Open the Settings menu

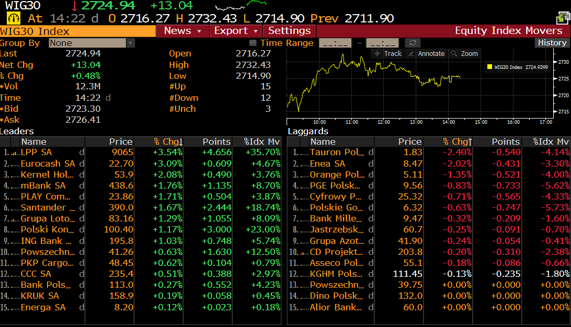coord(290,30)
